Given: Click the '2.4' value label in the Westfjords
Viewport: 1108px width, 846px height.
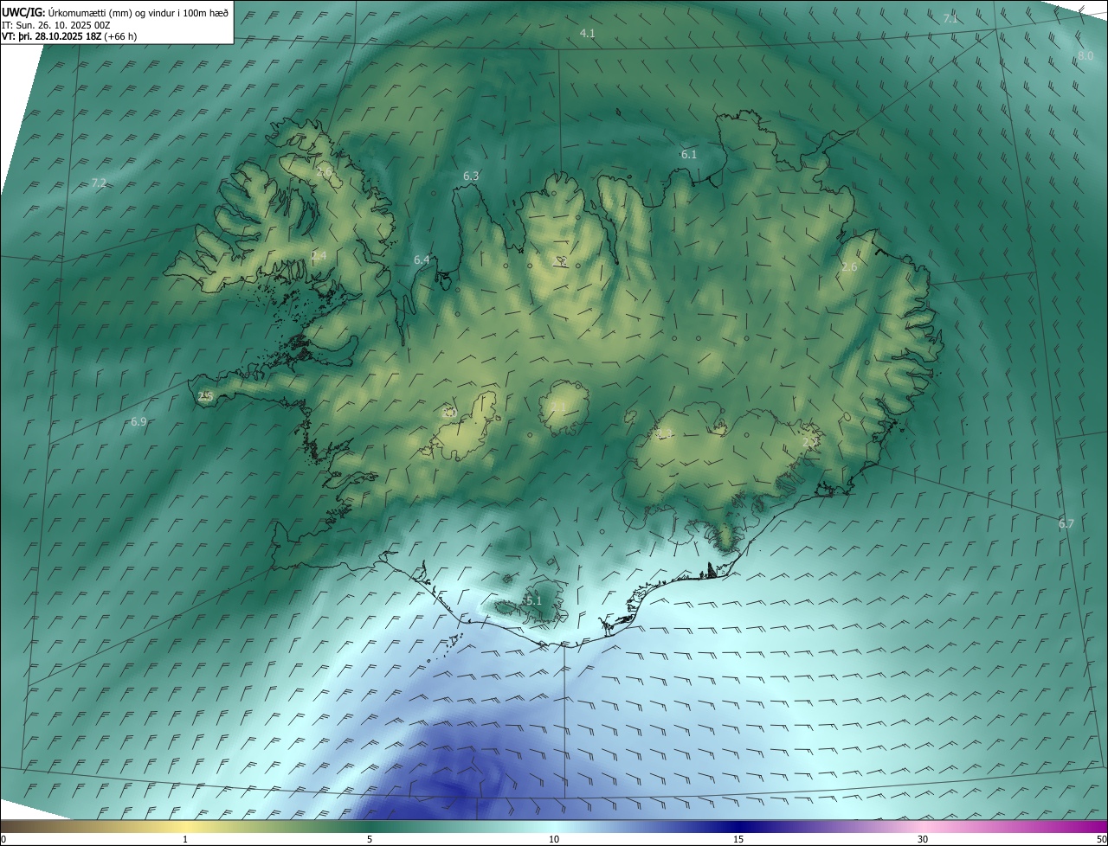Looking at the screenshot, I should pyautogui.click(x=319, y=256).
